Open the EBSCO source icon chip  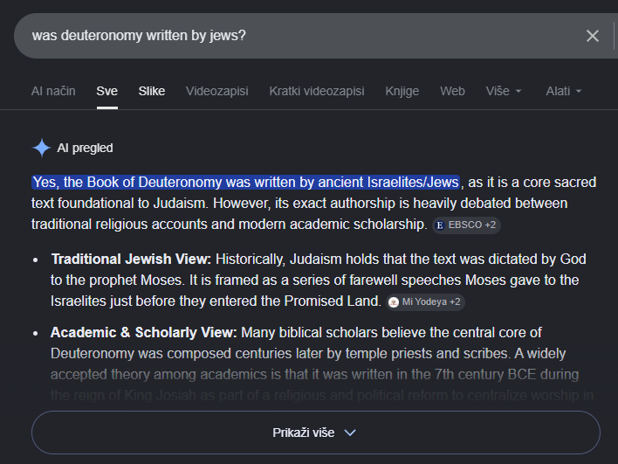pyautogui.click(x=467, y=225)
